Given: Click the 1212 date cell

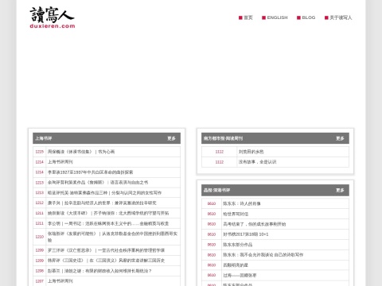Looking at the screenshot, I should [x=39, y=203].
